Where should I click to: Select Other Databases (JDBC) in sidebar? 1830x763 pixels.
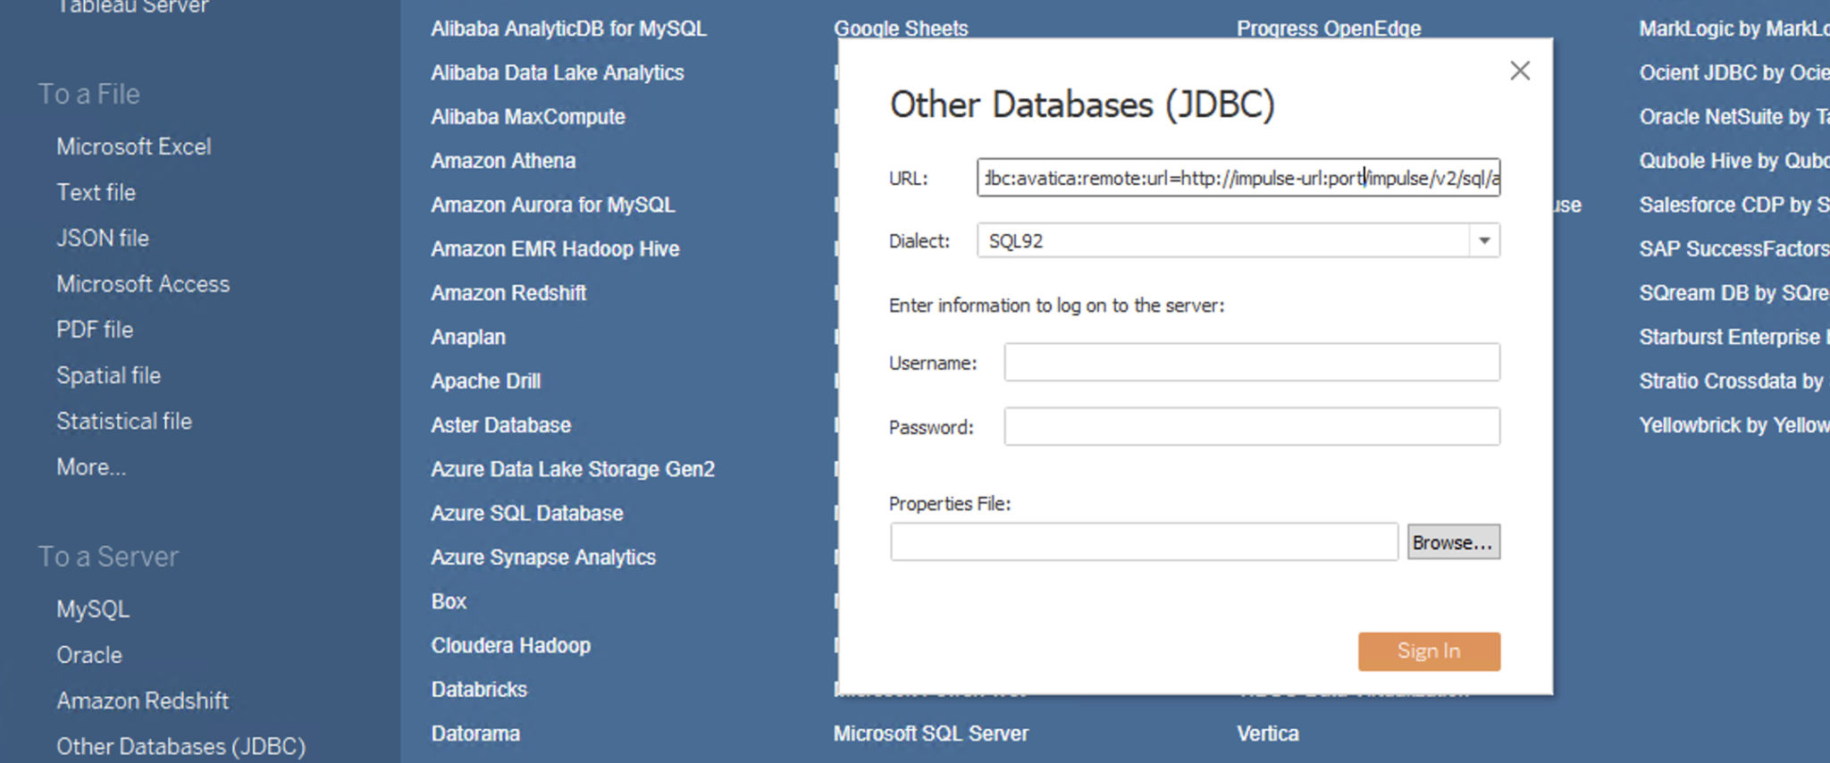pyautogui.click(x=181, y=746)
